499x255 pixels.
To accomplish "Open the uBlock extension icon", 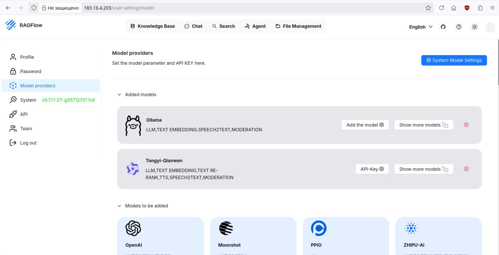I will tap(467, 8).
